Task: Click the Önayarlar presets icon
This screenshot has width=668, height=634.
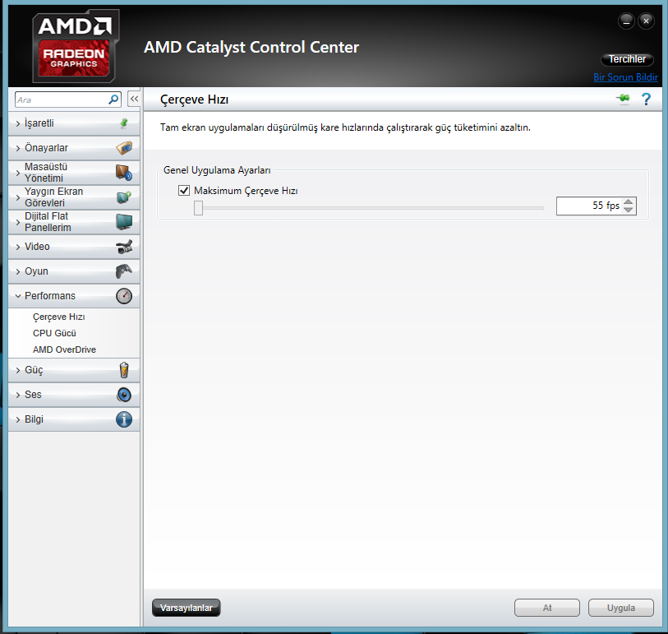Action: (x=124, y=148)
